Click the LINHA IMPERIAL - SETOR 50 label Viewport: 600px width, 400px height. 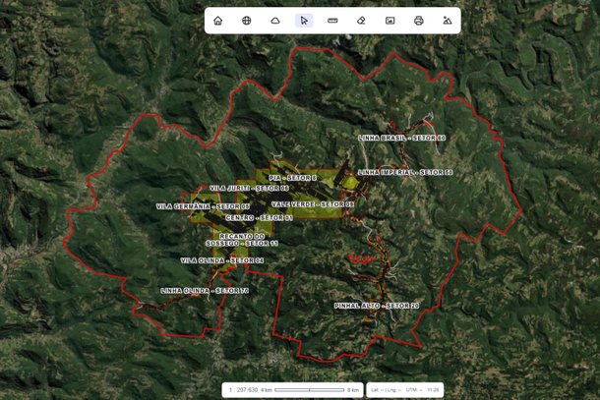[x=405, y=172]
